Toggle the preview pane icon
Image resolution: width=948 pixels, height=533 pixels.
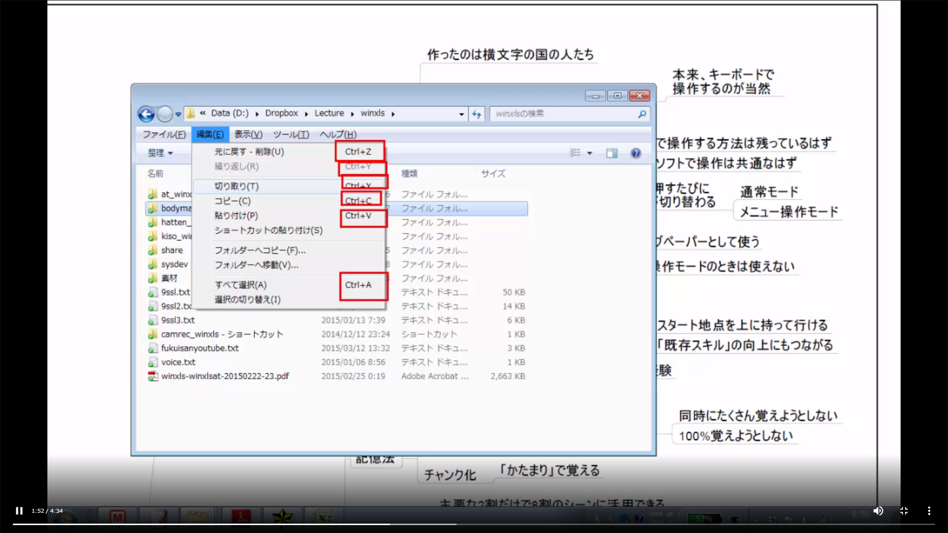point(612,153)
